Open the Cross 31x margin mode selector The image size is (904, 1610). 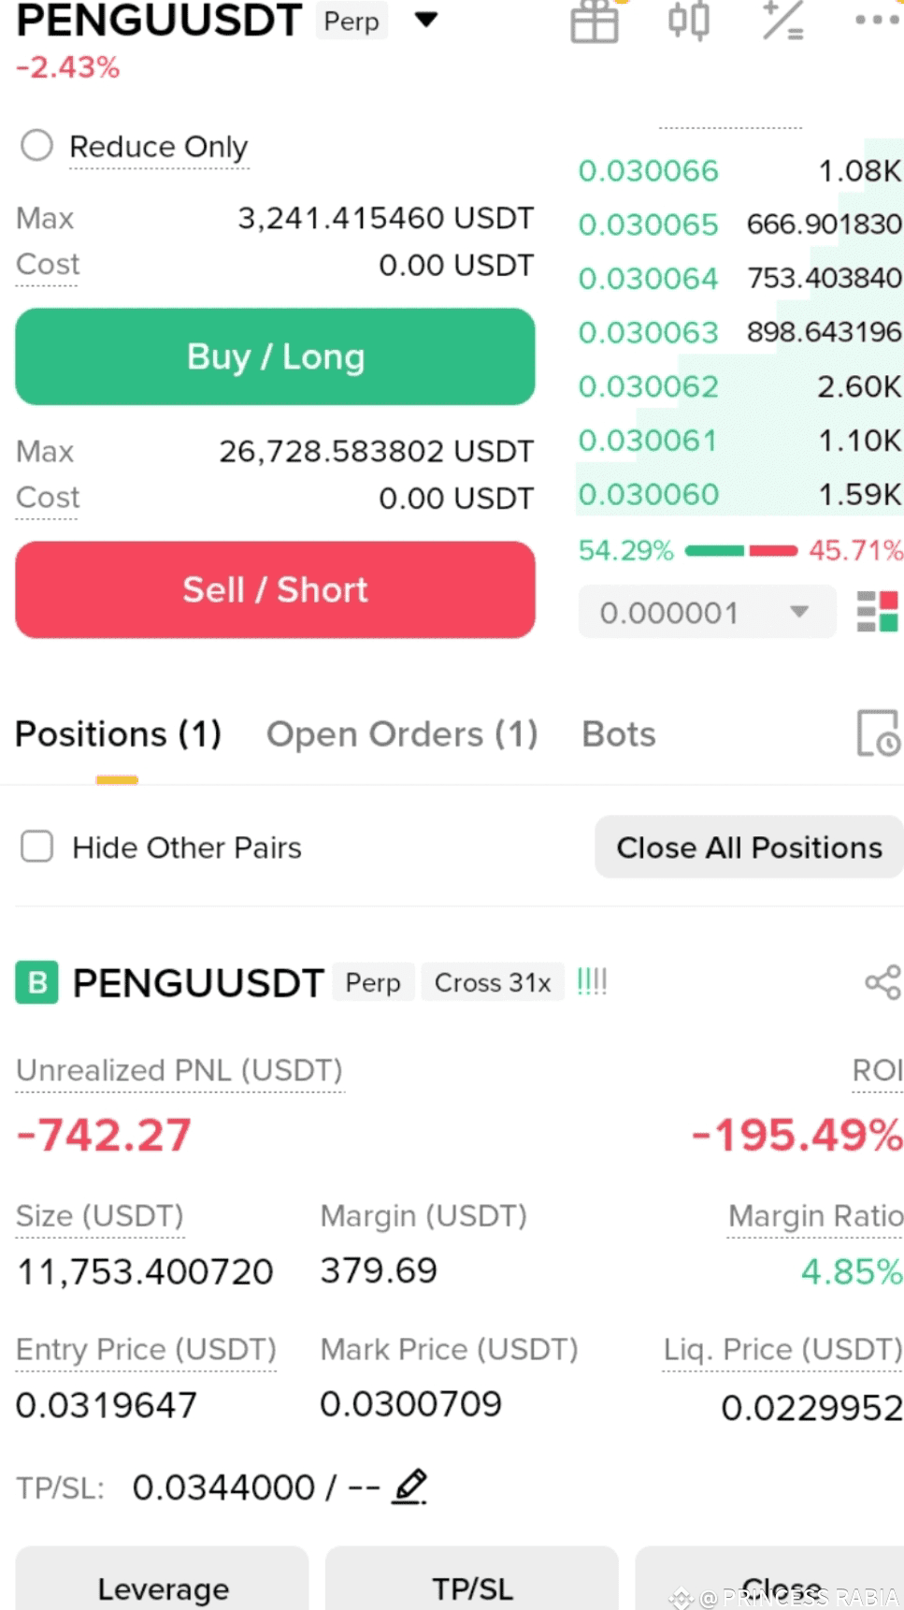(x=493, y=982)
